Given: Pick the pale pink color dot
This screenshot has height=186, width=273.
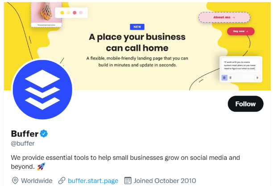Looking at the screenshot, I should [x=81, y=12].
